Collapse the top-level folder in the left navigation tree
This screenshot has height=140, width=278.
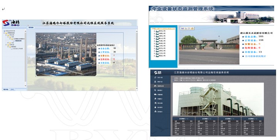[4, 33]
